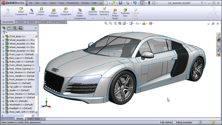Create an Exploded View
The image size is (222, 125).
point(125,12)
